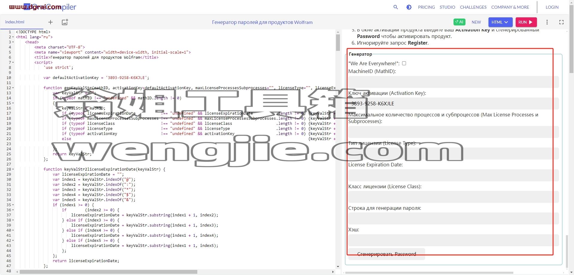Fold the else-if block at line 38
Screen dimensions: 574x275
click(13, 220)
